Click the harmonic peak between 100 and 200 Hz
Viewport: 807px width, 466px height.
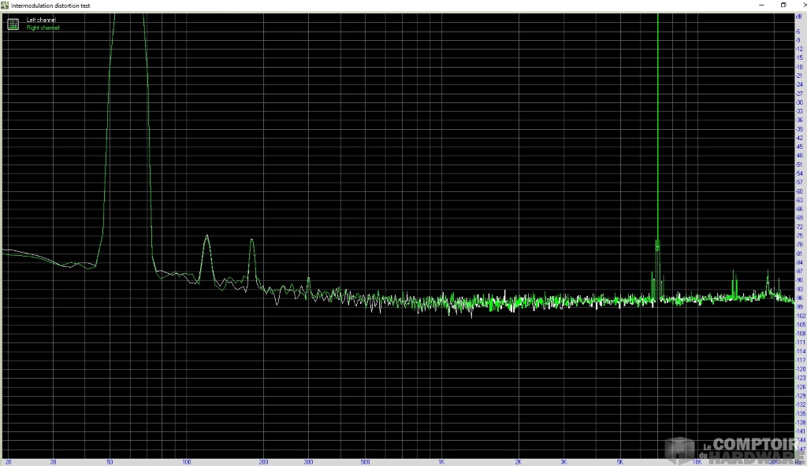[206, 236]
